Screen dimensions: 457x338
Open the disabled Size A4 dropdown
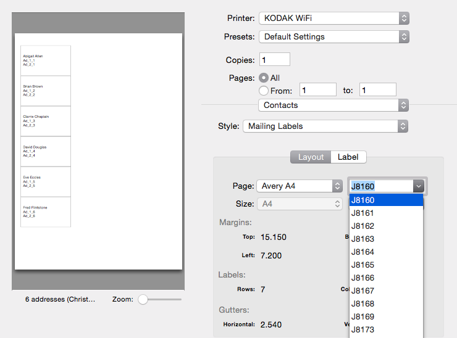click(x=300, y=204)
